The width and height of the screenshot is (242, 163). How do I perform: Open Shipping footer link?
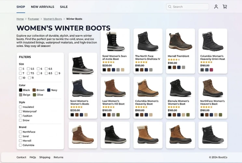pyautogui.click(x=45, y=157)
